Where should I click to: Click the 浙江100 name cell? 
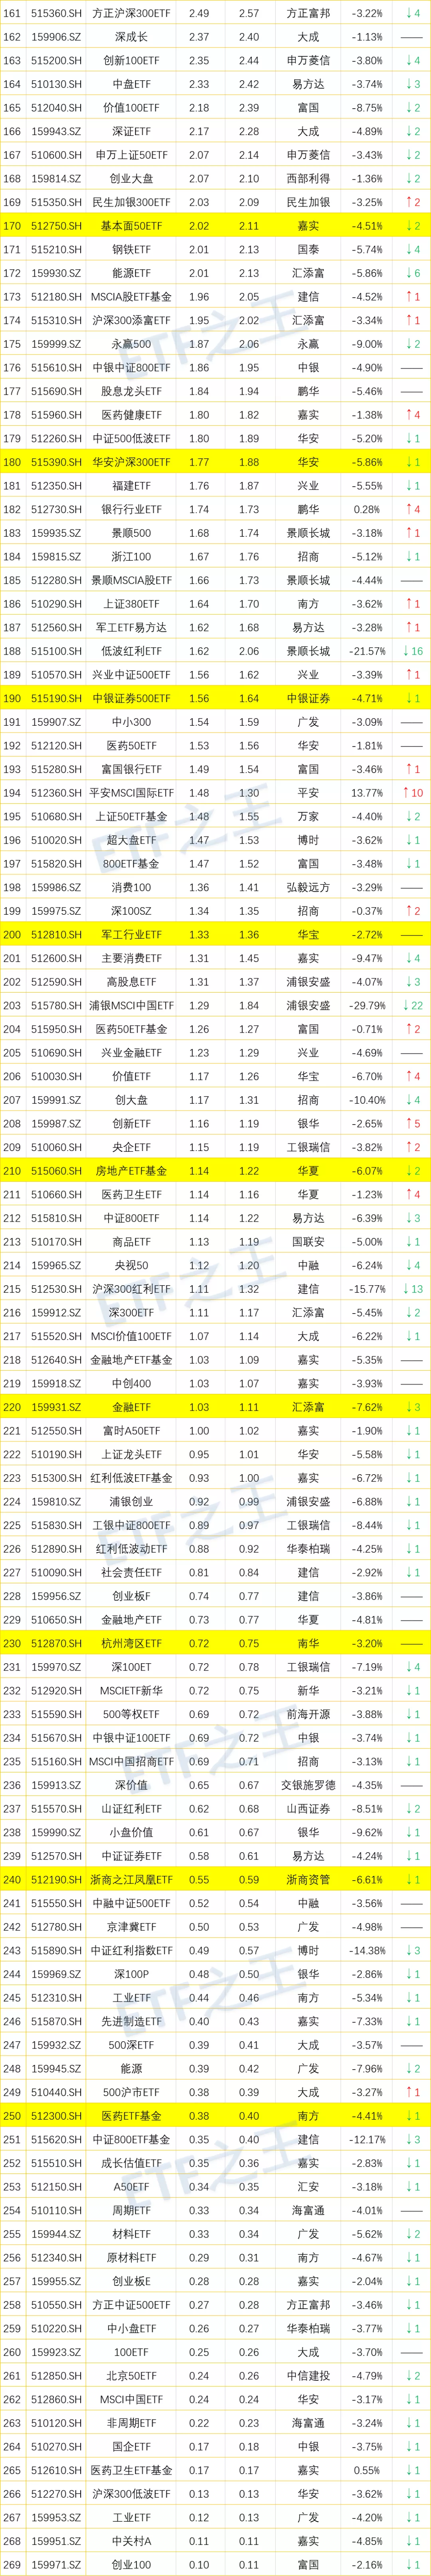pos(131,557)
